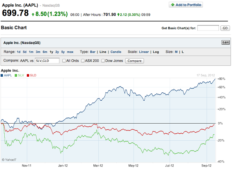The height and width of the screenshot is (169, 232).
Task: Click the compare symbols field containing SLV,GLD
Action: (47, 61)
